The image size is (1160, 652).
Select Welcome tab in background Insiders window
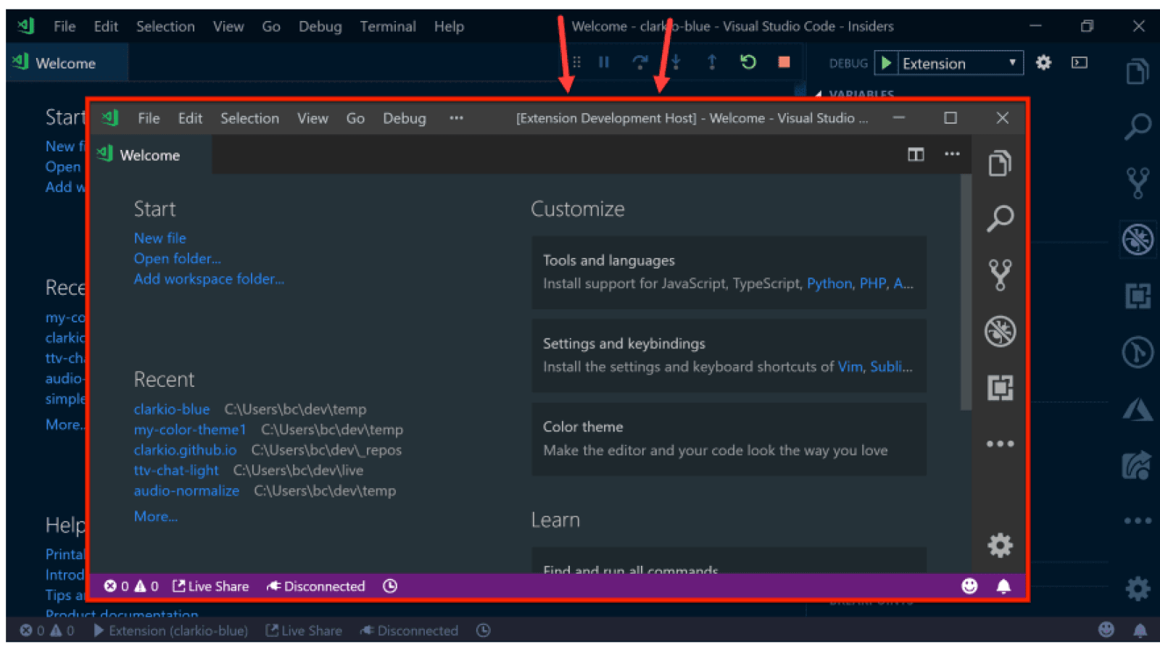[x=67, y=63]
